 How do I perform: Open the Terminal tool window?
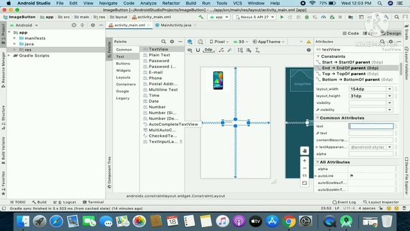pos(94,202)
